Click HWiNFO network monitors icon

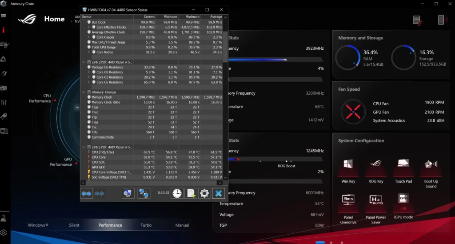point(144,193)
